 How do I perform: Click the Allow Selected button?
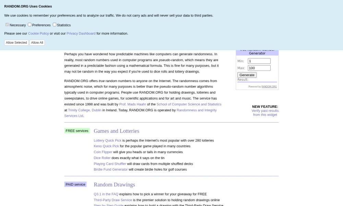click(x=16, y=43)
